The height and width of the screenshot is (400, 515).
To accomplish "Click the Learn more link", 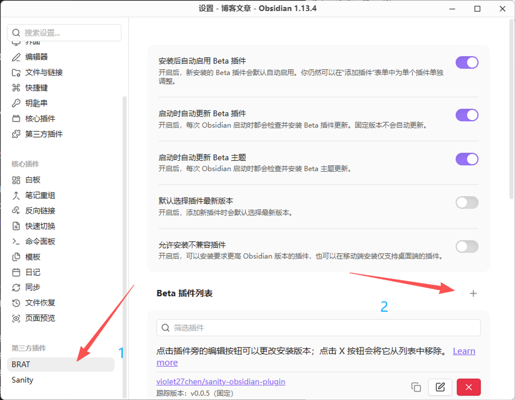I will pyautogui.click(x=464, y=351).
